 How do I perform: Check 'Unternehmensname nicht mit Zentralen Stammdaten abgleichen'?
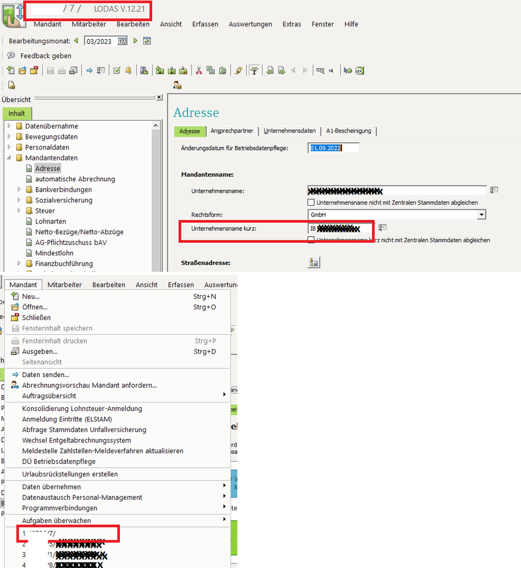(311, 202)
